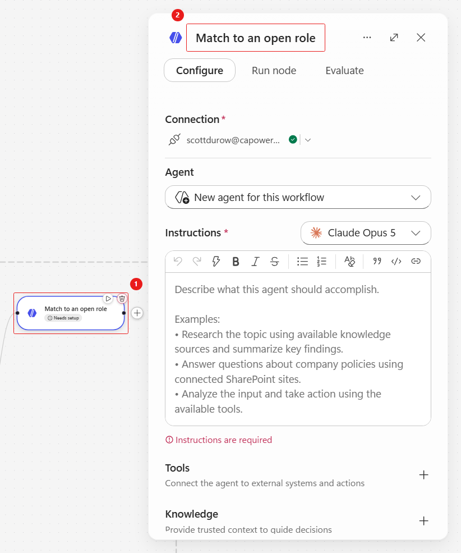The height and width of the screenshot is (553, 461).
Task: Click the connection plug icon
Action: [x=174, y=140]
